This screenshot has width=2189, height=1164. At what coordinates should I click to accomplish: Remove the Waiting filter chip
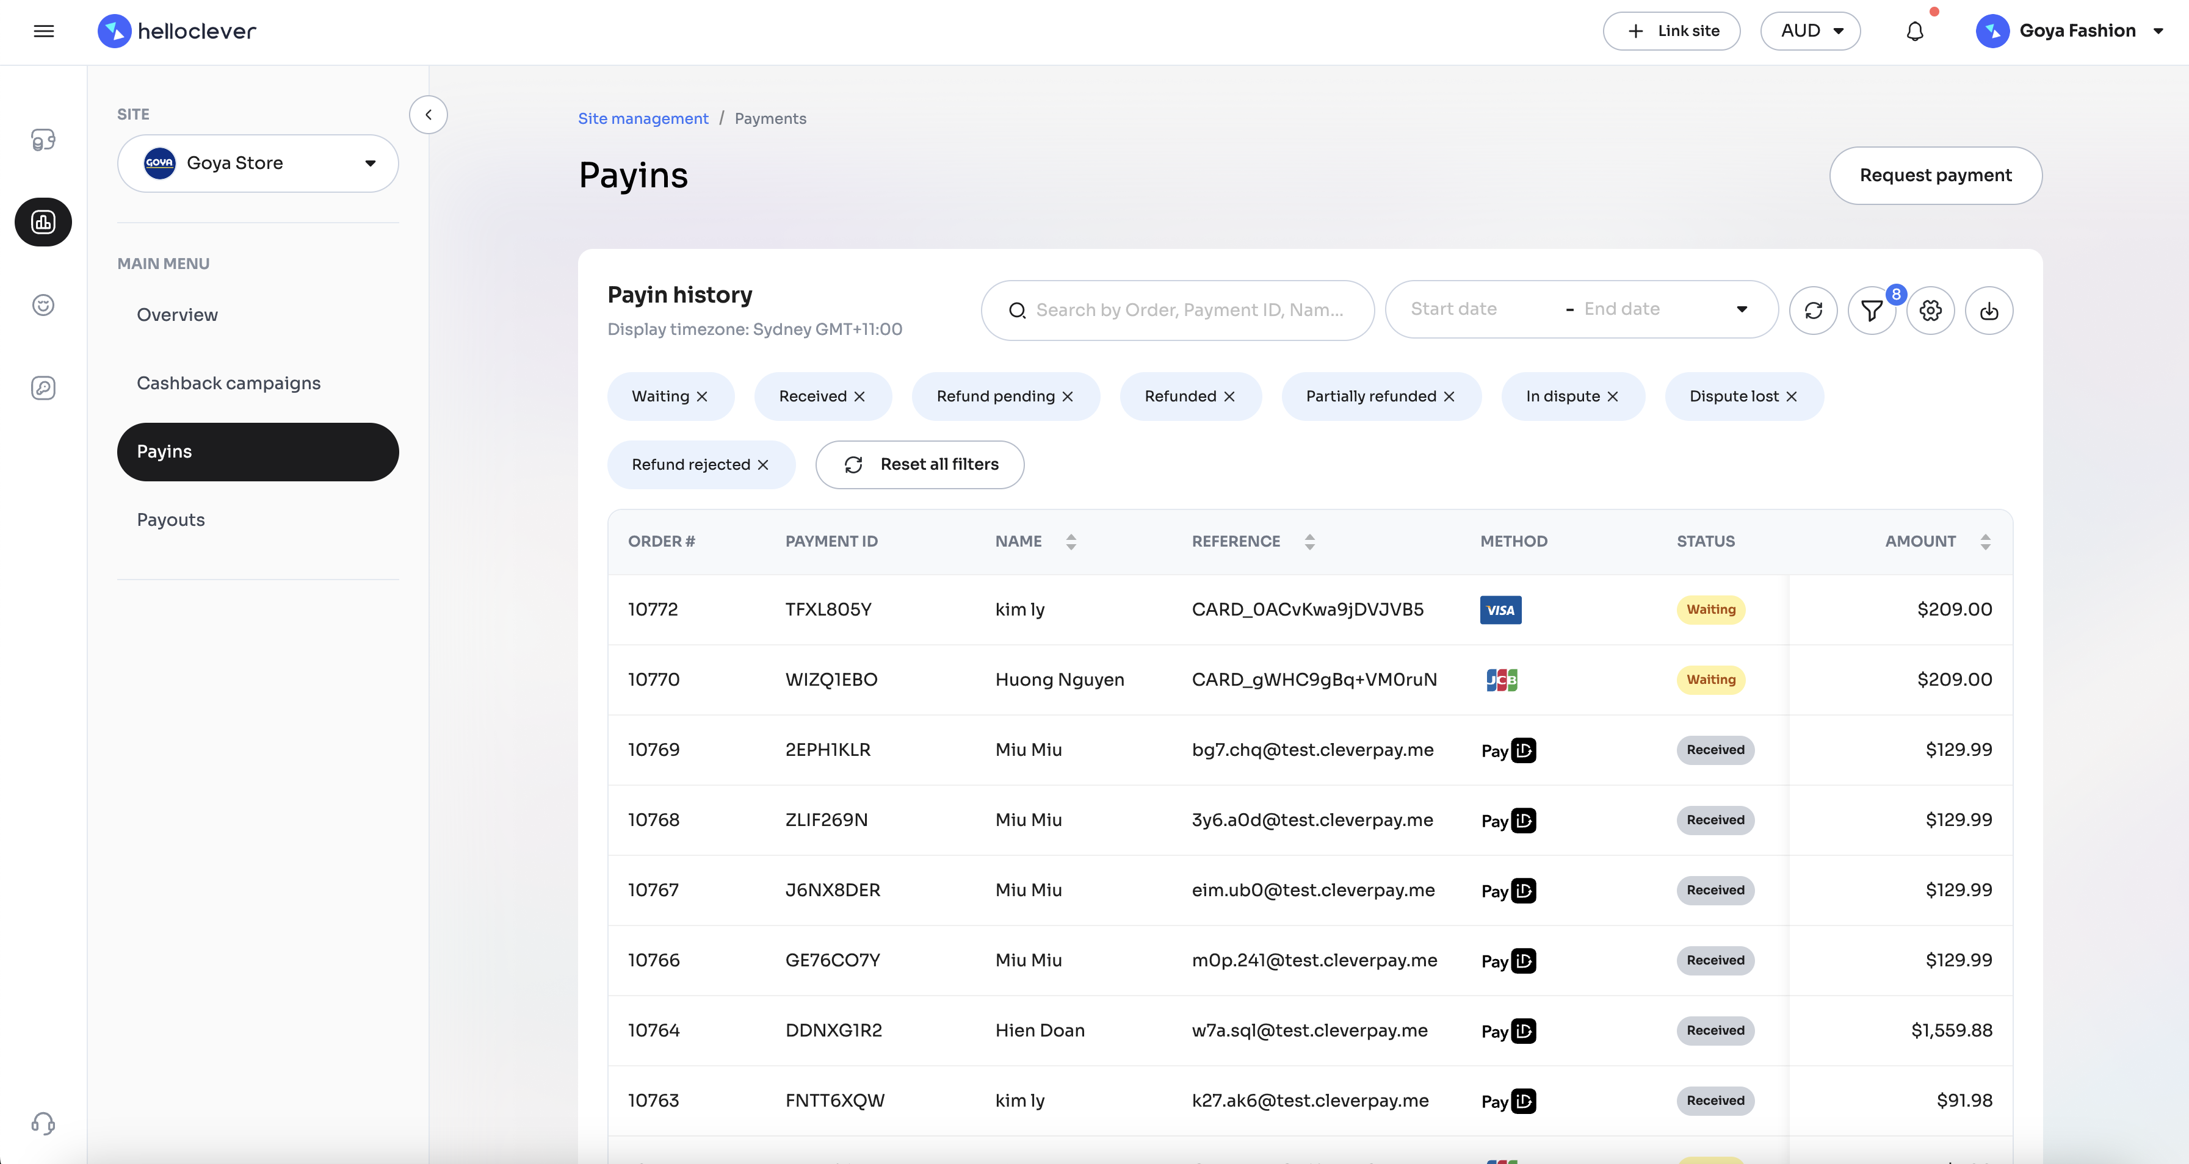coord(702,397)
